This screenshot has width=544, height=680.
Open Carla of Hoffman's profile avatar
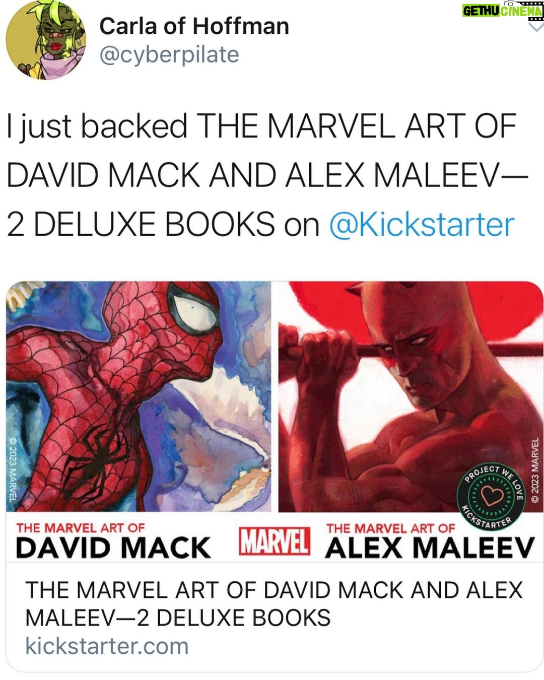(x=46, y=40)
